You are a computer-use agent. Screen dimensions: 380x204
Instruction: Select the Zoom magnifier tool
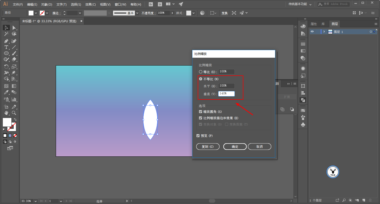pyautogui.click(x=14, y=113)
